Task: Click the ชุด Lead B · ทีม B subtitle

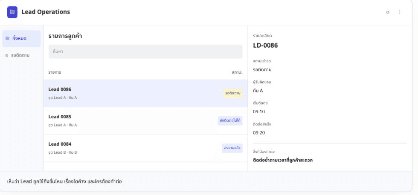Action: [x=63, y=152]
